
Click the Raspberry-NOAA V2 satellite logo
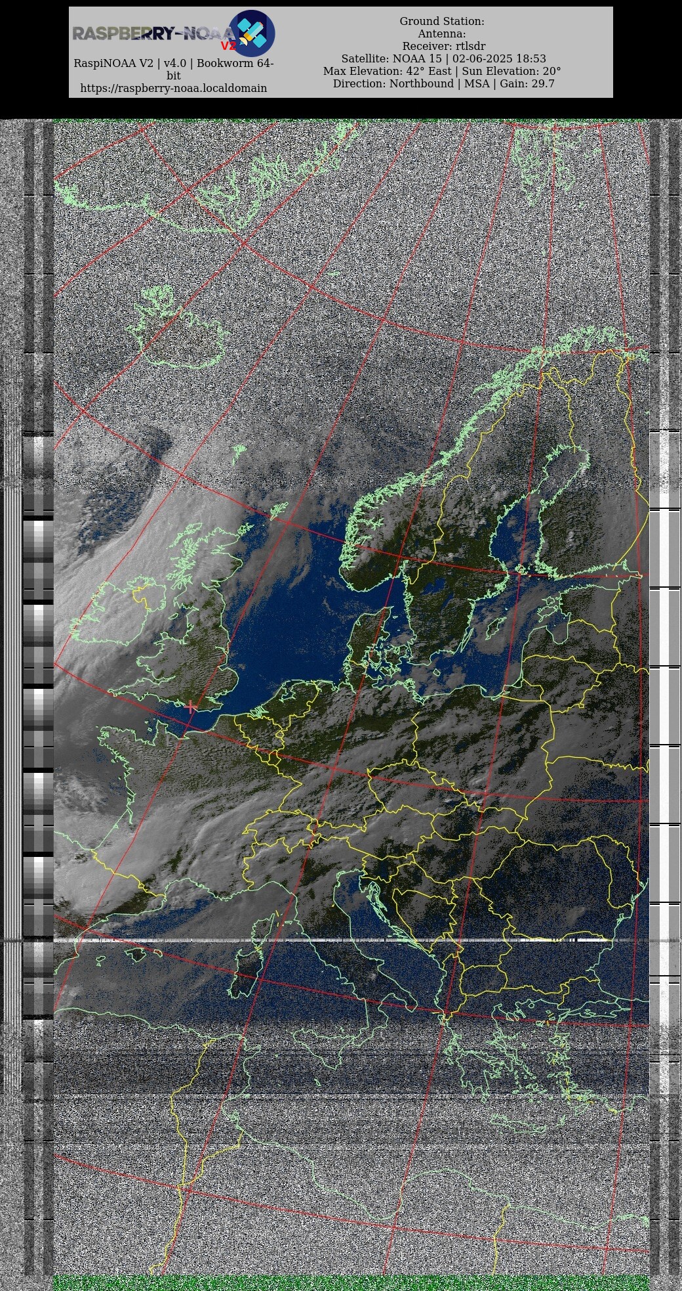252,33
